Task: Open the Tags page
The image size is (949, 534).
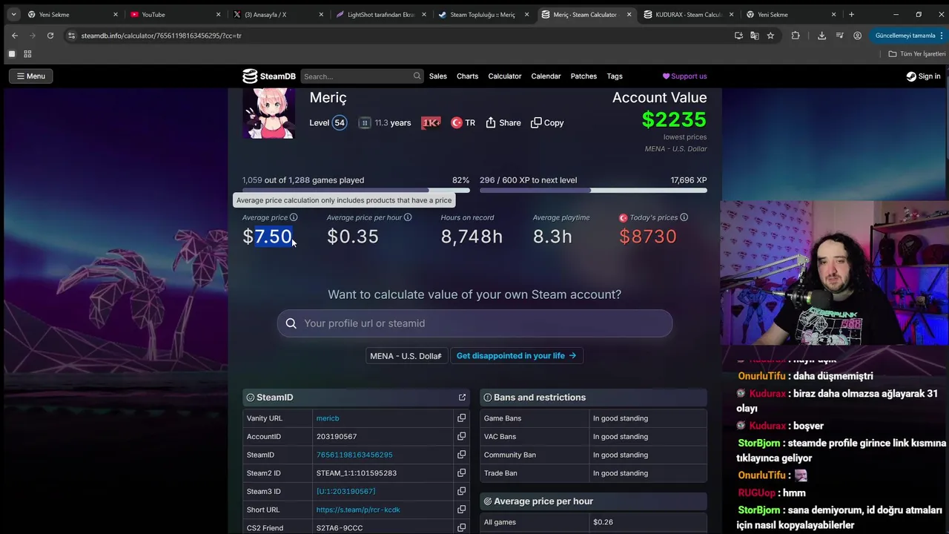Action: 615,76
